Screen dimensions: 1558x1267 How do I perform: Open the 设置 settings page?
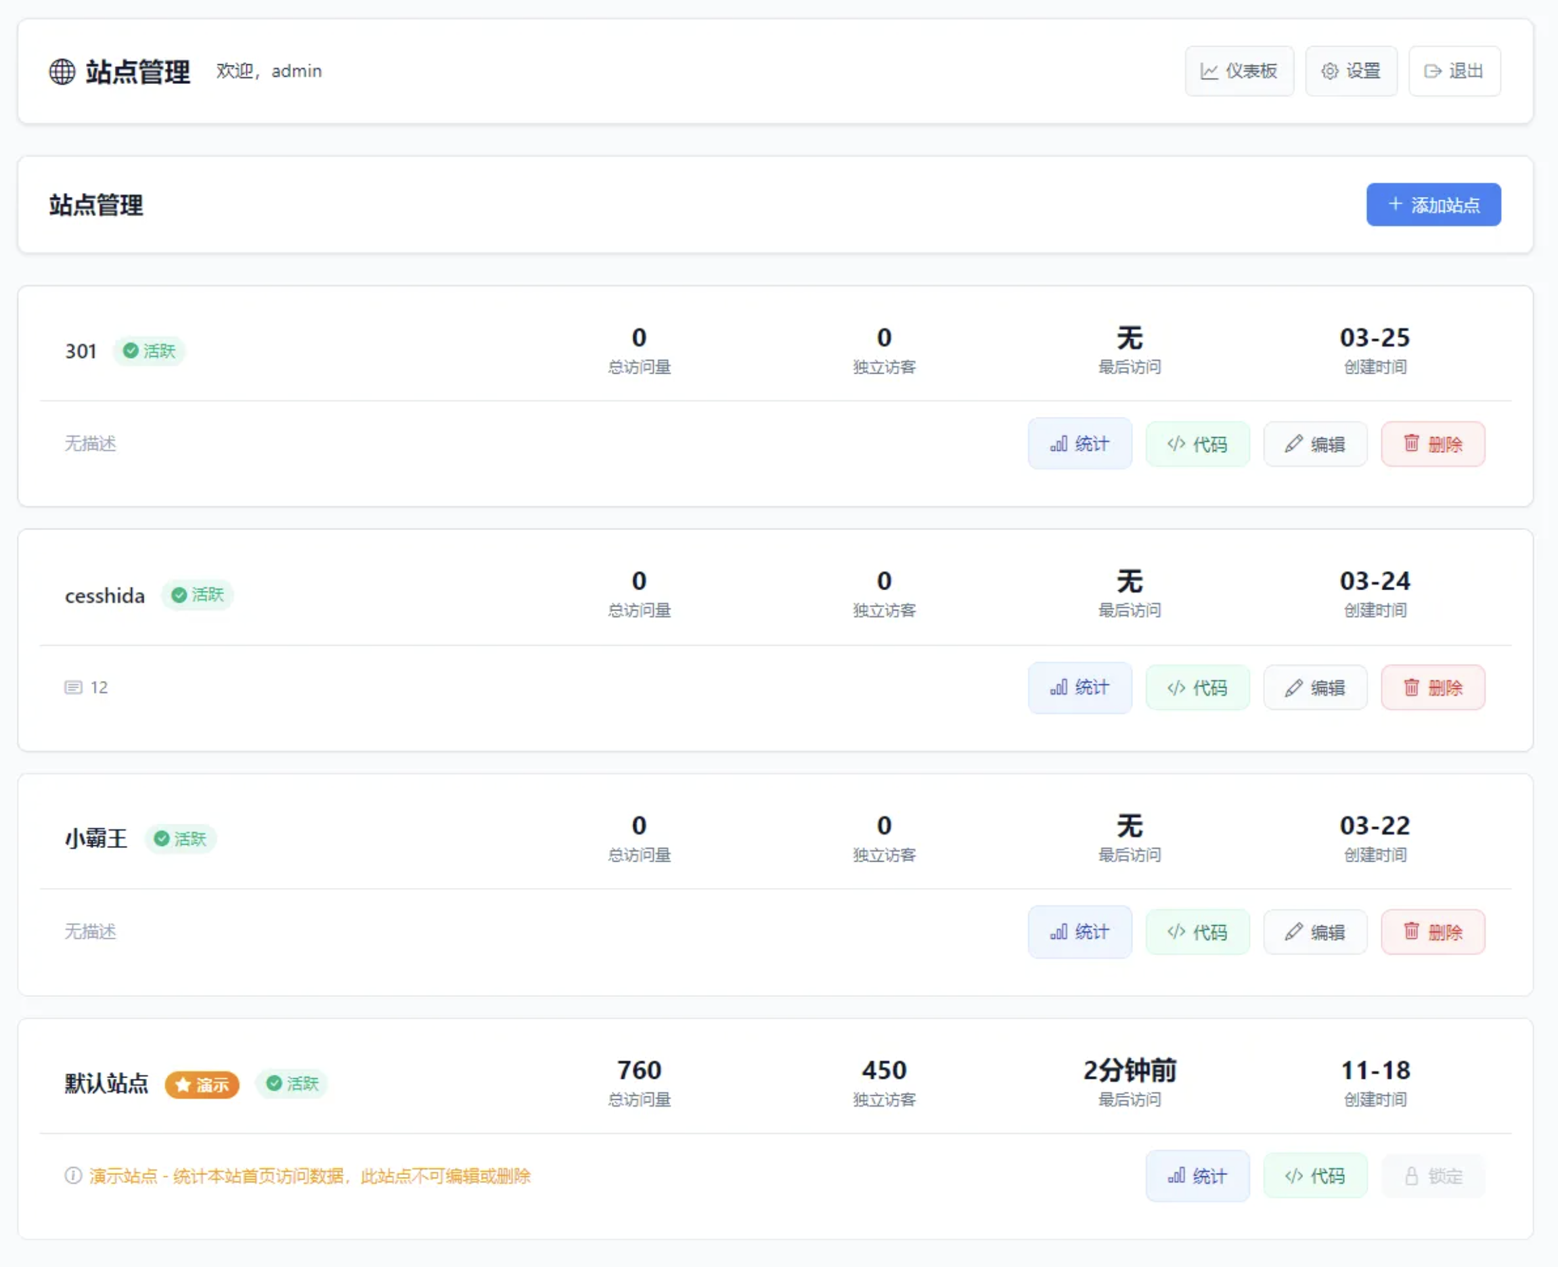coord(1351,71)
